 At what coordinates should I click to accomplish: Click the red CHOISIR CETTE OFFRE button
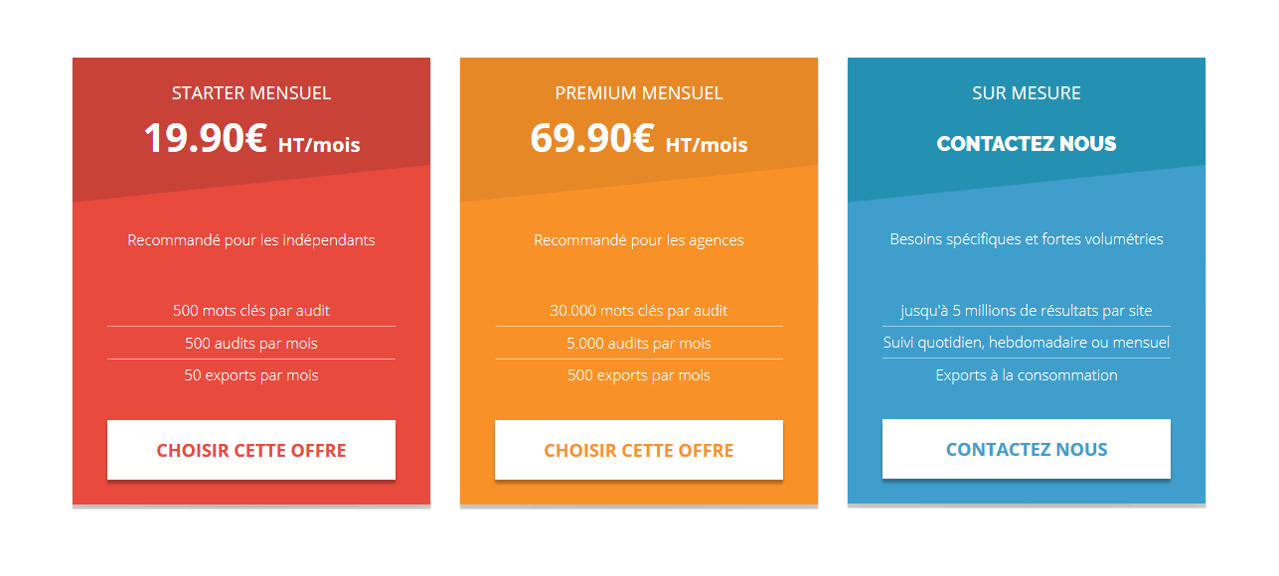coord(251,450)
